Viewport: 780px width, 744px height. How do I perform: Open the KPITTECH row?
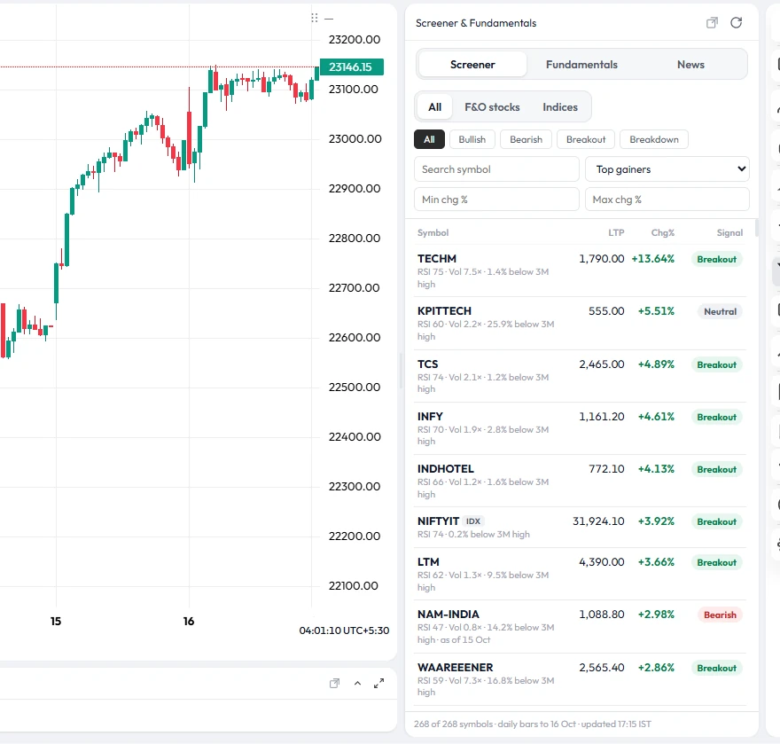(x=580, y=324)
